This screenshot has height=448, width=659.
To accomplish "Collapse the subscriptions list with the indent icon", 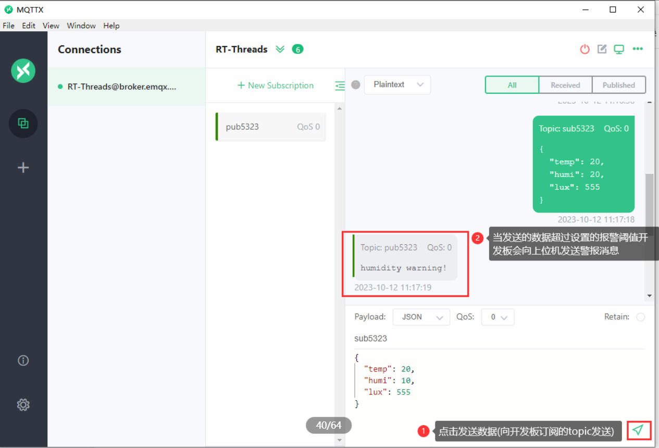I will [x=340, y=85].
